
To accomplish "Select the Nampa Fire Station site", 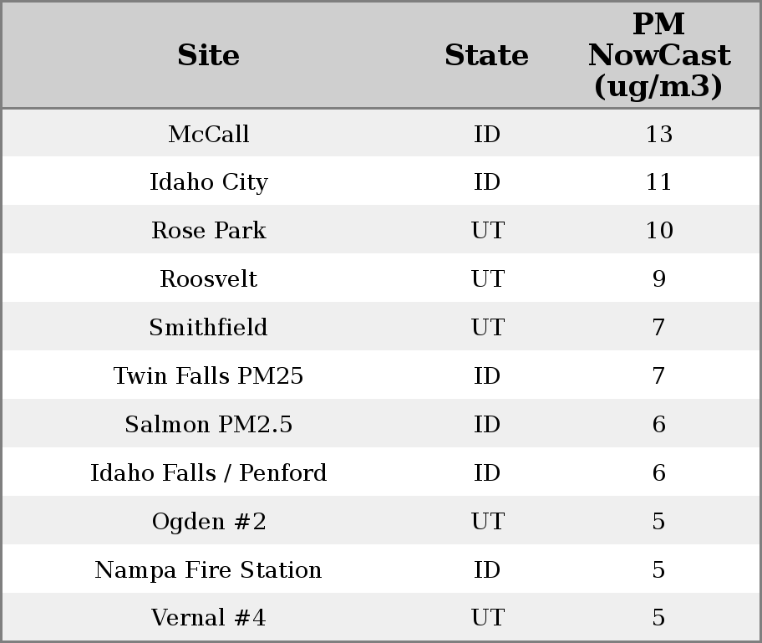I will 208,570.
